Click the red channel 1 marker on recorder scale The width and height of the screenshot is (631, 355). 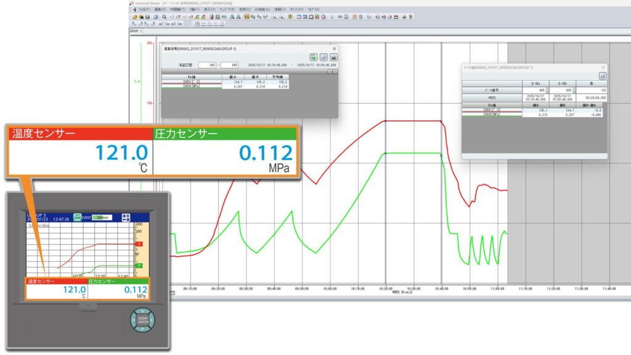(139, 244)
